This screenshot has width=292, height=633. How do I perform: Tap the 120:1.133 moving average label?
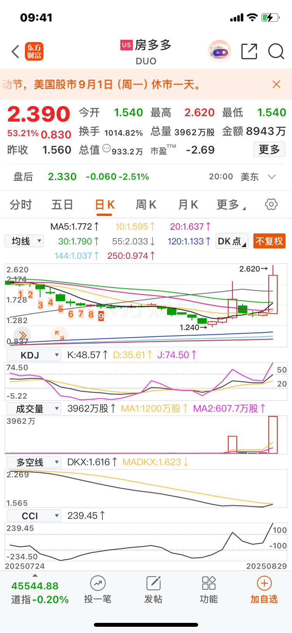tap(189, 241)
